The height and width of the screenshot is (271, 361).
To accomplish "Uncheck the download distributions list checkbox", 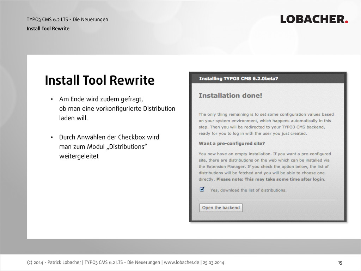I will pos(202,189).
